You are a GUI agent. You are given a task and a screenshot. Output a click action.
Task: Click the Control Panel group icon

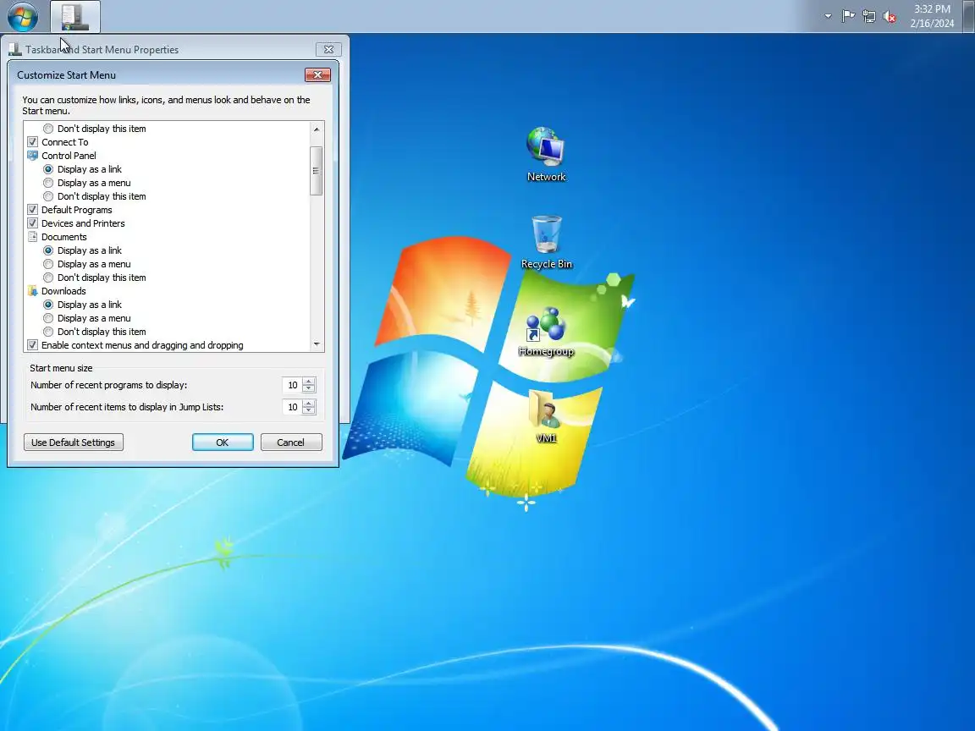click(32, 156)
